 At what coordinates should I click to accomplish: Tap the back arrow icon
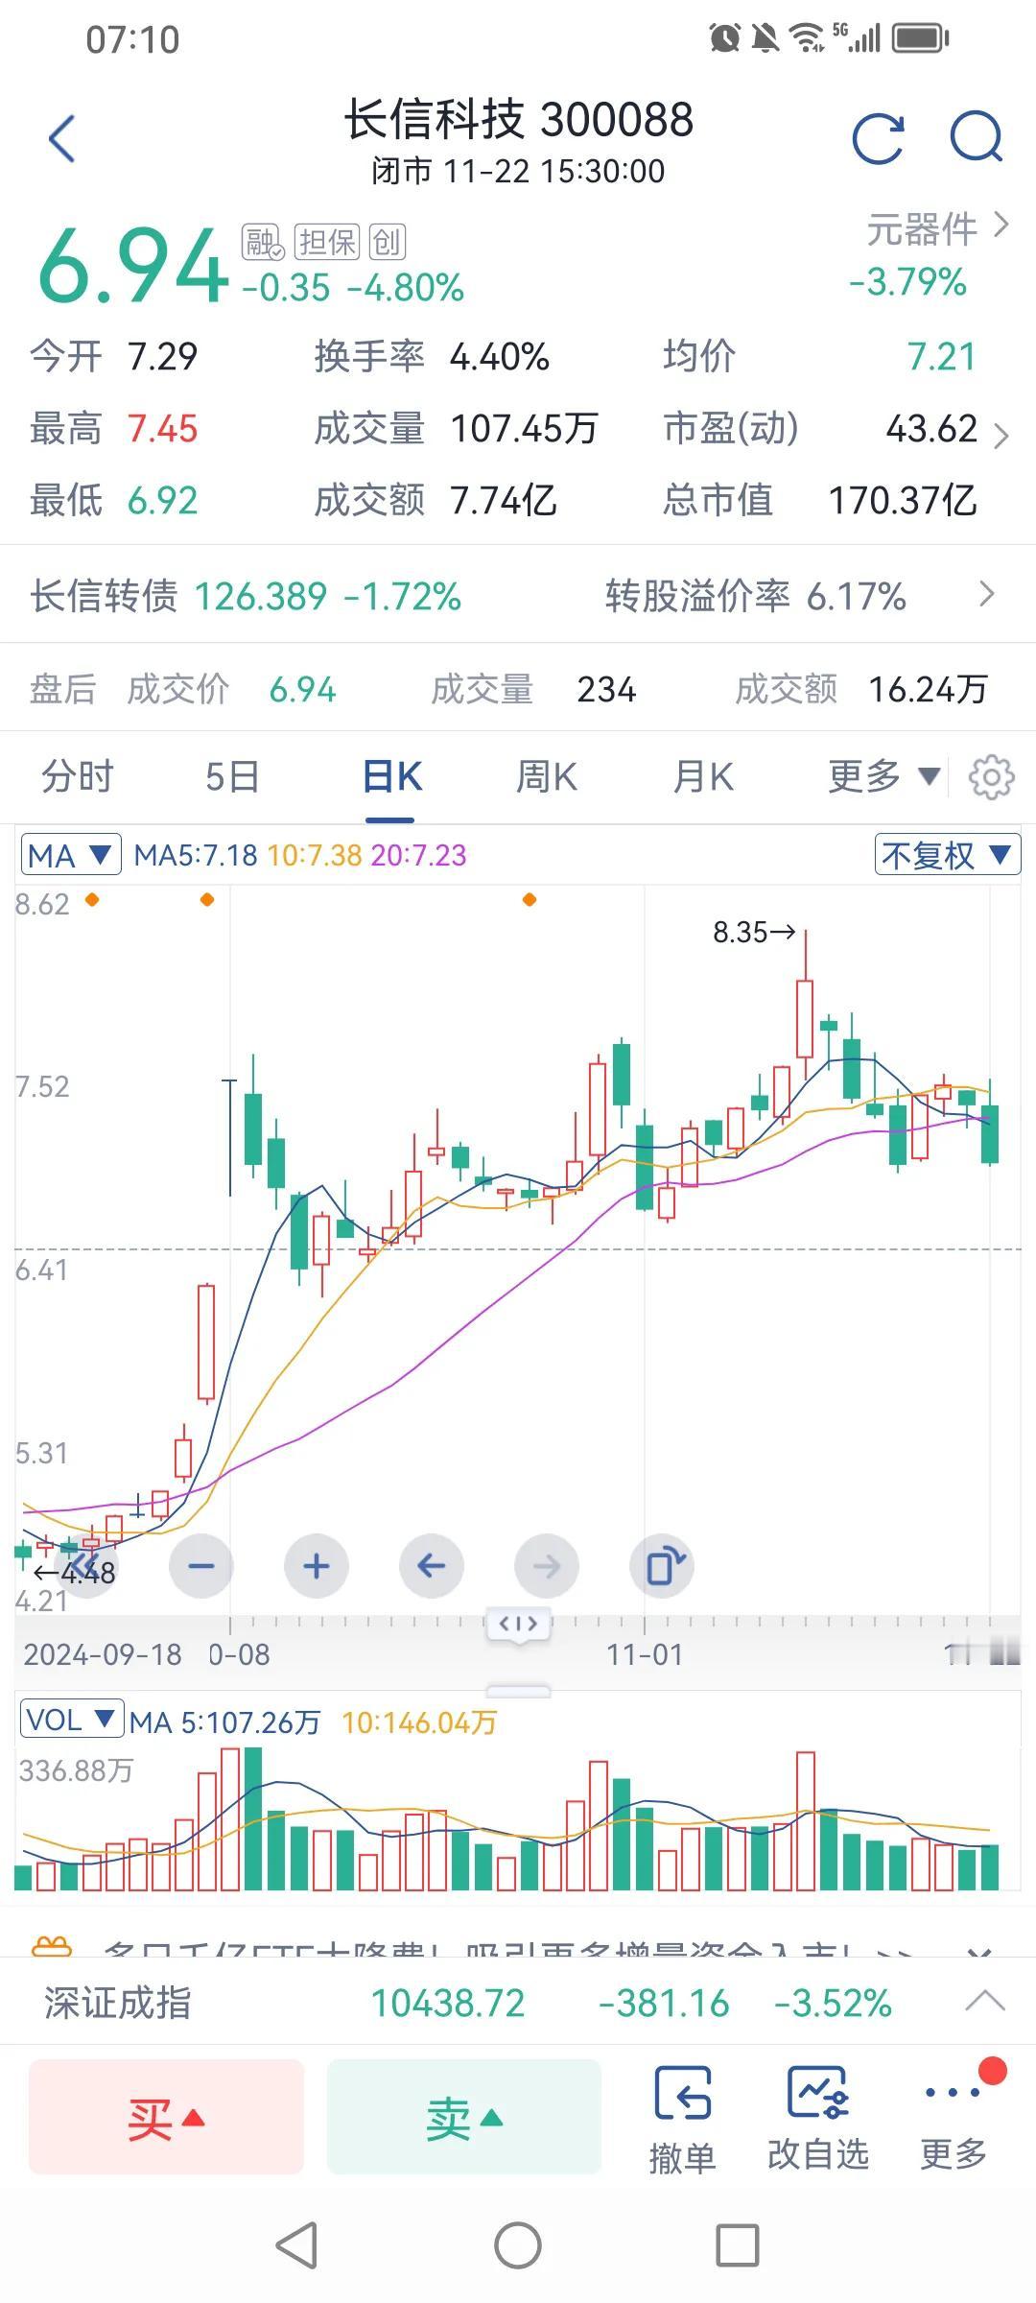62,139
